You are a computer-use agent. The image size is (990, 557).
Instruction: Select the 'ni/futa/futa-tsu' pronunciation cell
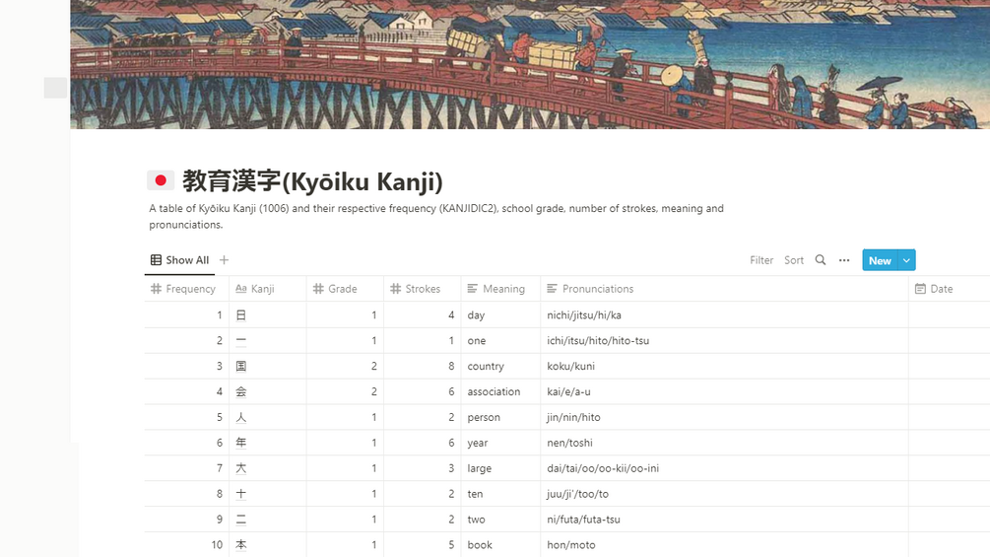point(724,520)
